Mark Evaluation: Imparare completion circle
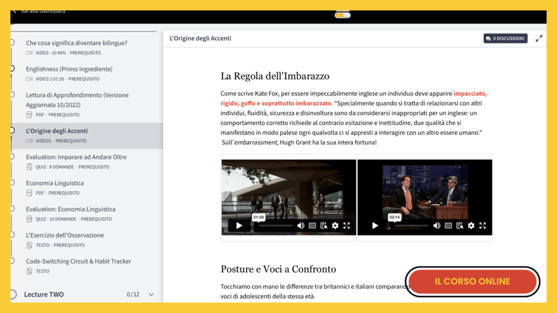This screenshot has height=313, width=557. click(12, 156)
